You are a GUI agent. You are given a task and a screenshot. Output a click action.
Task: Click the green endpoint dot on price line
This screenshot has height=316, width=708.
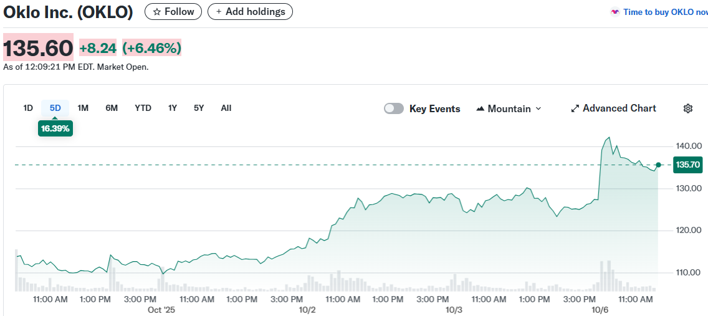658,165
